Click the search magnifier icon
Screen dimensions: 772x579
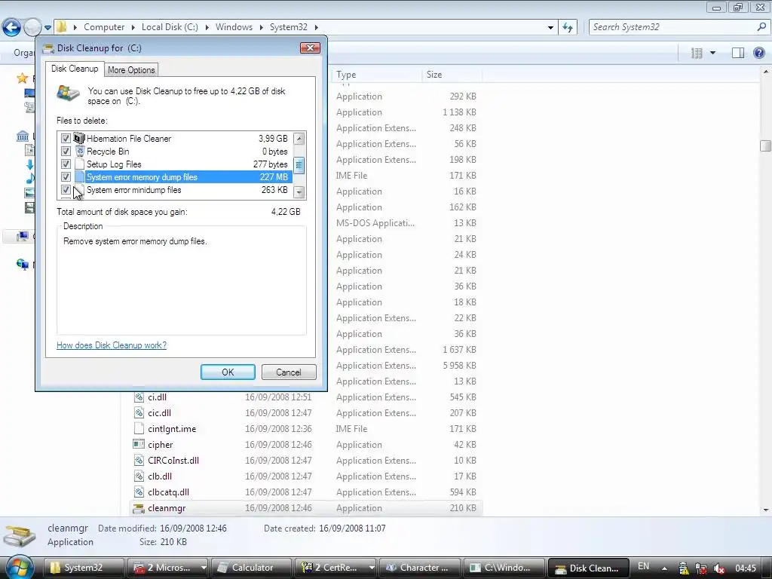tap(761, 27)
